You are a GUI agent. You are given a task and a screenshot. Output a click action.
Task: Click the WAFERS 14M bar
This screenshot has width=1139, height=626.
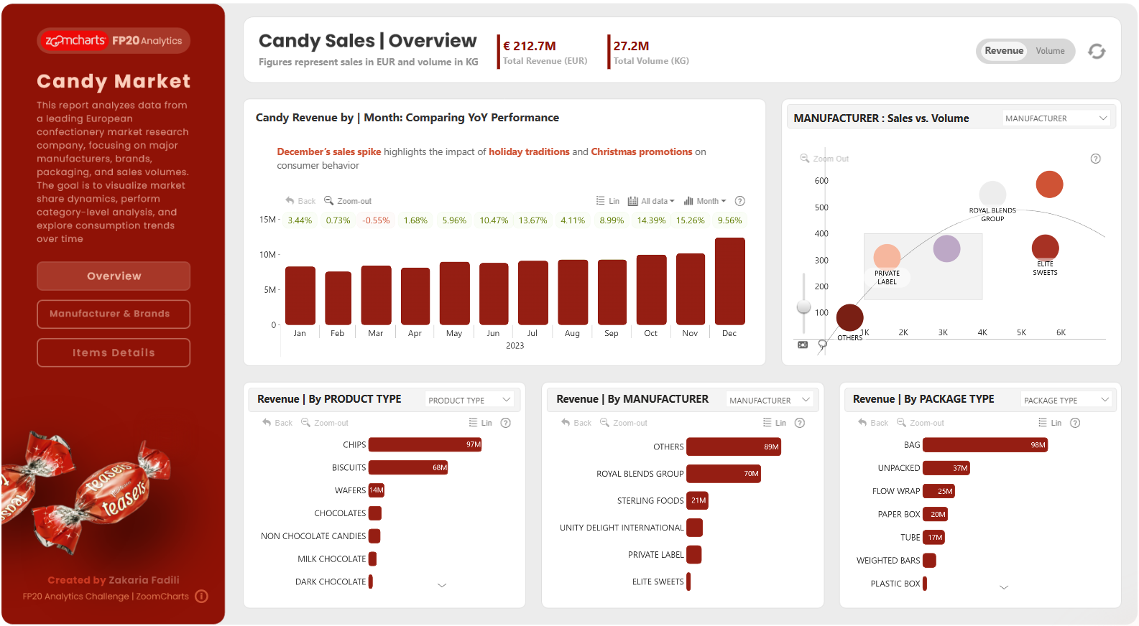click(x=377, y=490)
